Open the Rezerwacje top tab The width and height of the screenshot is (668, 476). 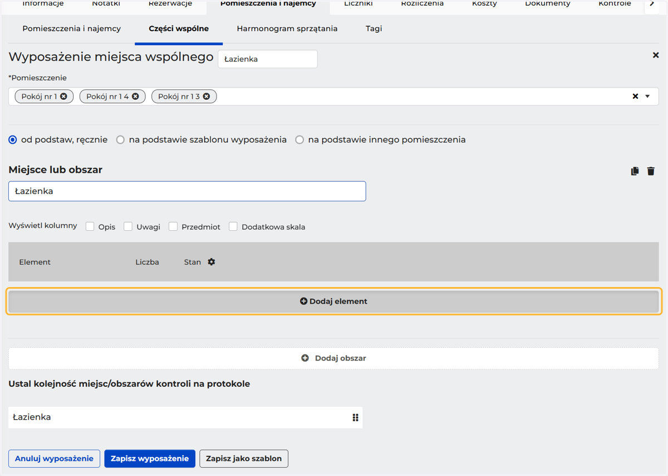coord(170,4)
